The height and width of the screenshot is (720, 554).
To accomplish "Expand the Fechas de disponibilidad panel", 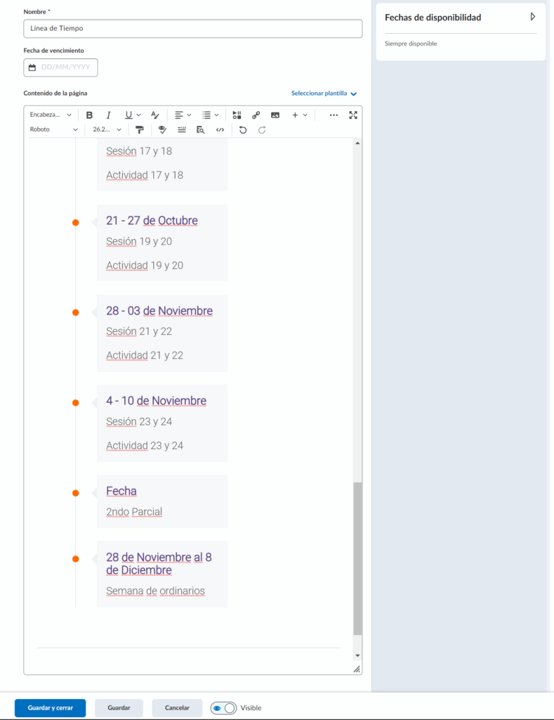I will coord(532,17).
